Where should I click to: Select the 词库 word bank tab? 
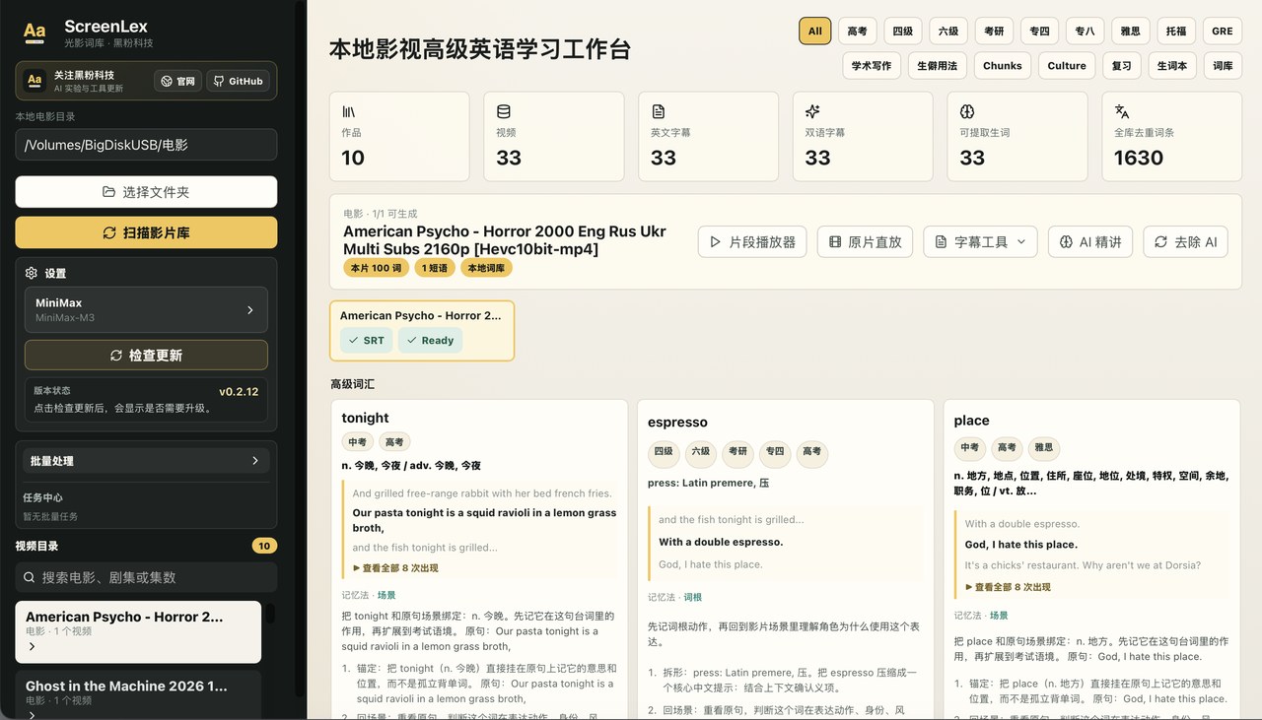click(x=1223, y=65)
